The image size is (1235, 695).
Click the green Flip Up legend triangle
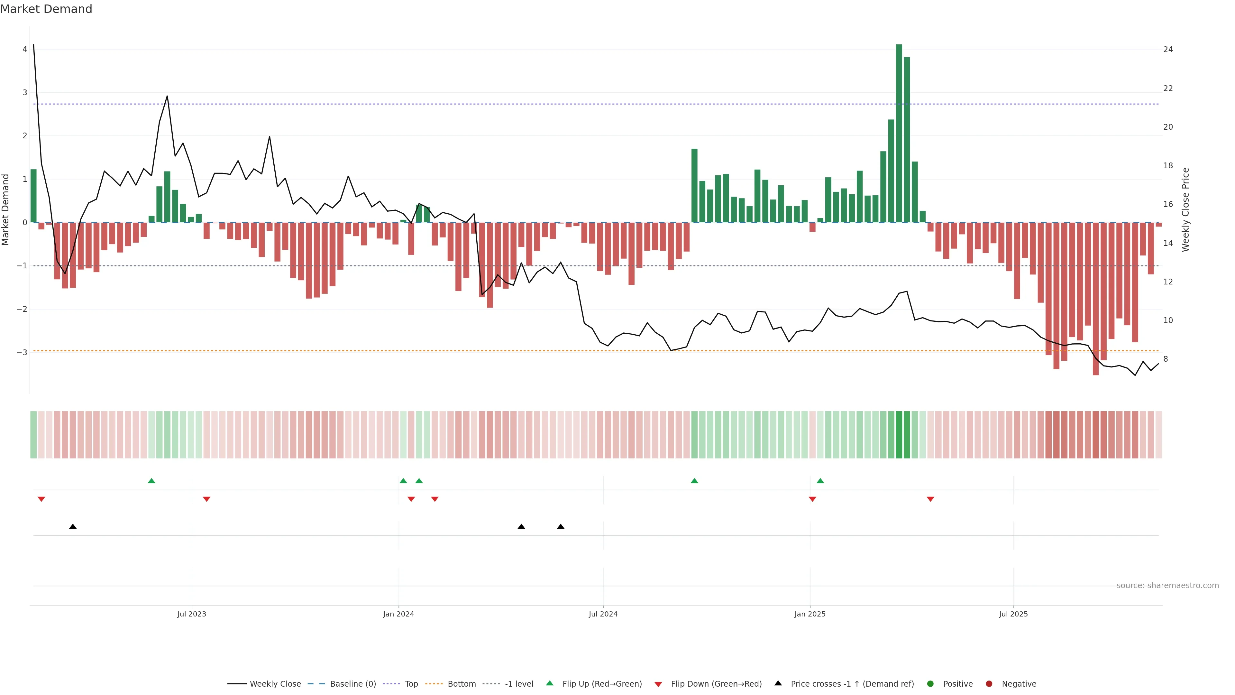point(549,683)
